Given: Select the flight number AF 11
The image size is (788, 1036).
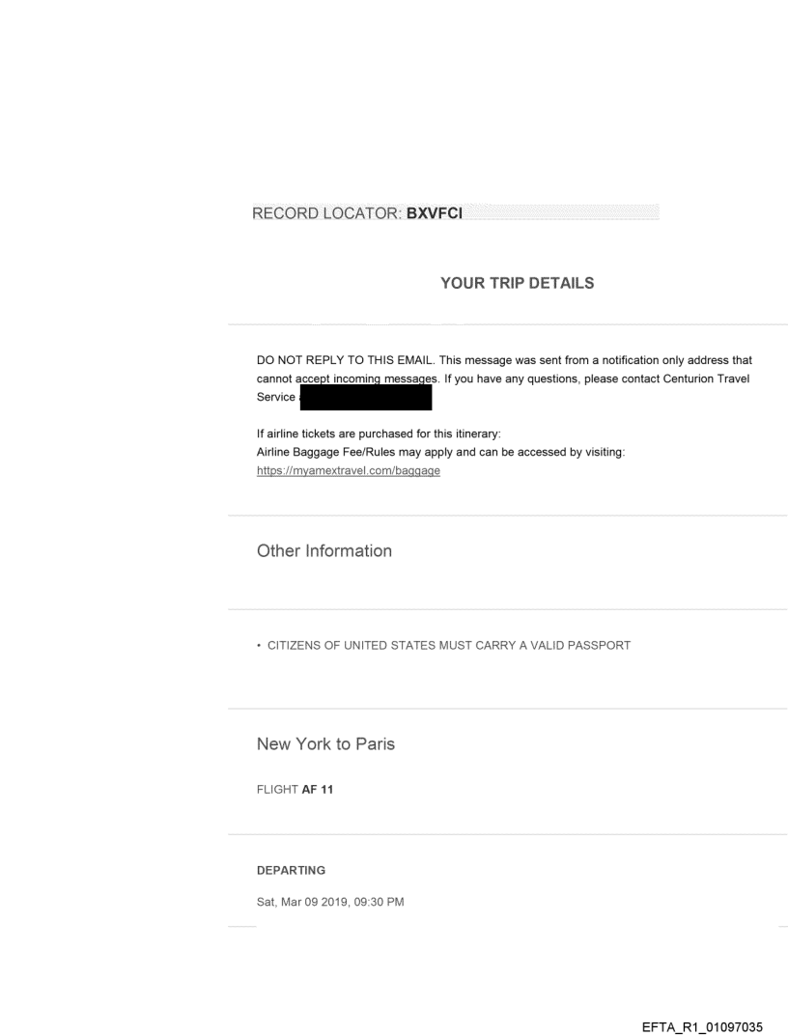Looking at the screenshot, I should (319, 789).
